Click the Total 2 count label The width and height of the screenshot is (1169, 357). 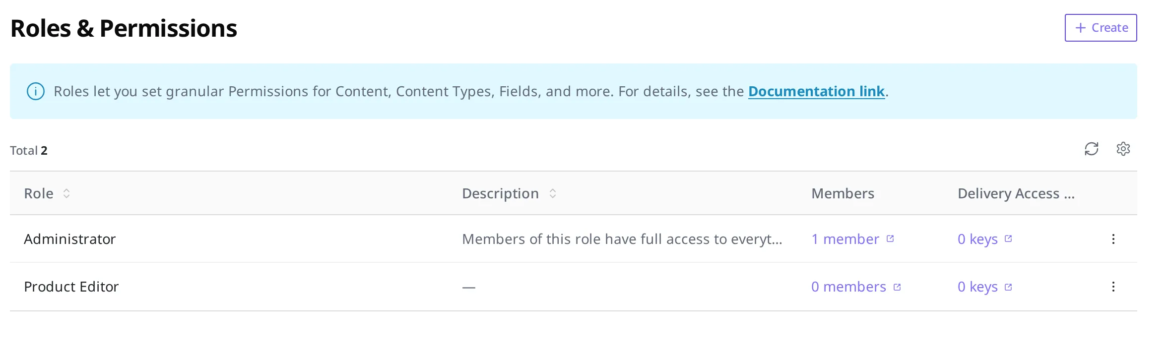pyautogui.click(x=29, y=150)
